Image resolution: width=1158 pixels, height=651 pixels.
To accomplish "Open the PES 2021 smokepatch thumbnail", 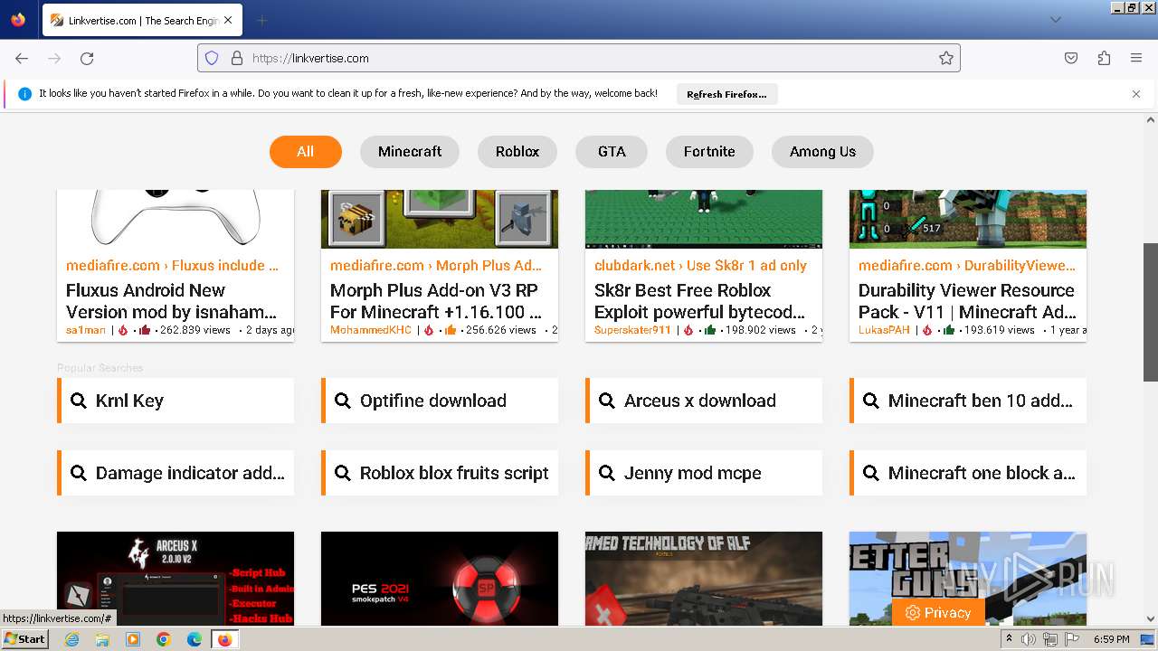I will [x=440, y=579].
